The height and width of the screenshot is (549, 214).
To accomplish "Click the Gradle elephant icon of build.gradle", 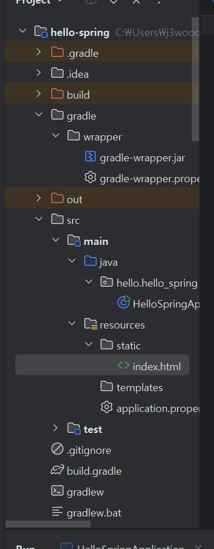I will pyautogui.click(x=57, y=470).
